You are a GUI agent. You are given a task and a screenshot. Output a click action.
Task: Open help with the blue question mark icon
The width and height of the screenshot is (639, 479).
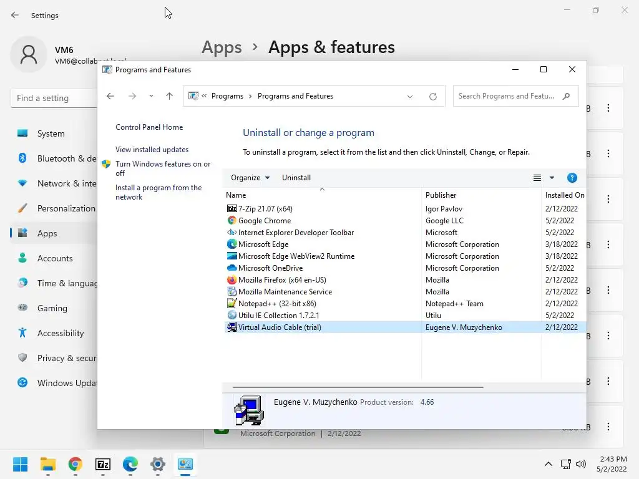[572, 178]
